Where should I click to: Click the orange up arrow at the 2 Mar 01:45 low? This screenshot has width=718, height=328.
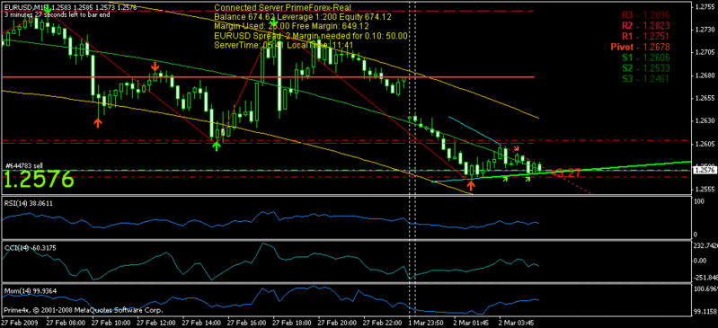470,185
